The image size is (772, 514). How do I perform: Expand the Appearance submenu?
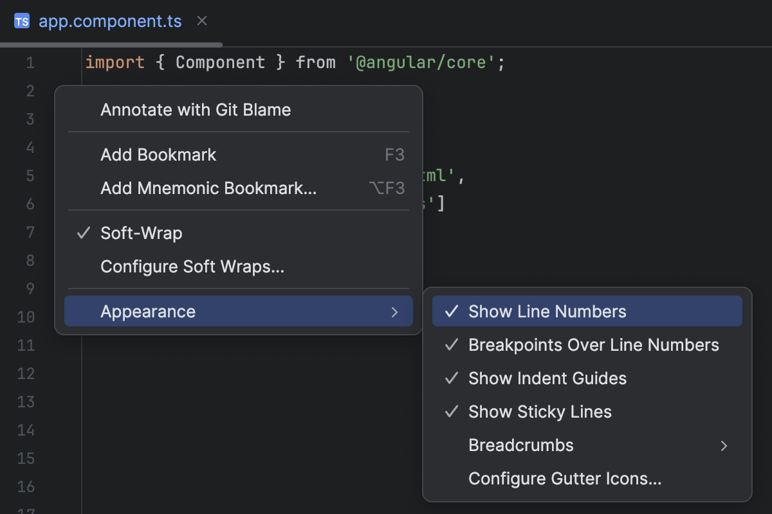click(x=148, y=311)
